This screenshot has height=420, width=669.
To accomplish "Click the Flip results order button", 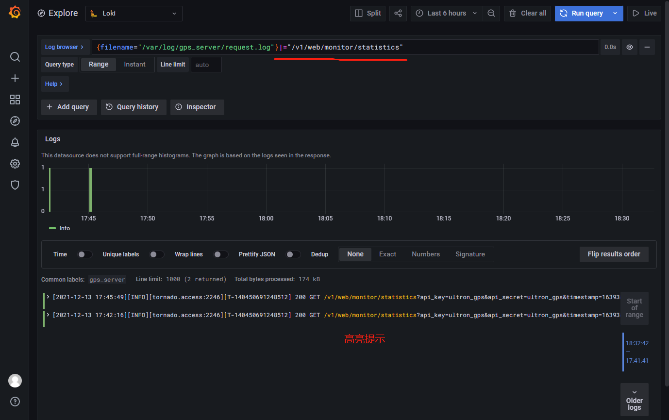I will 614,254.
